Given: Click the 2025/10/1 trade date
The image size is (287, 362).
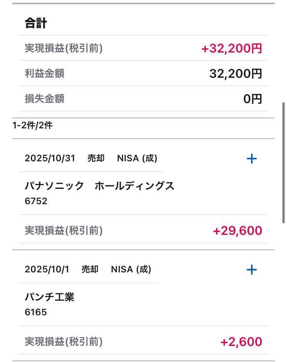Looking at the screenshot, I should pyautogui.click(x=47, y=270).
